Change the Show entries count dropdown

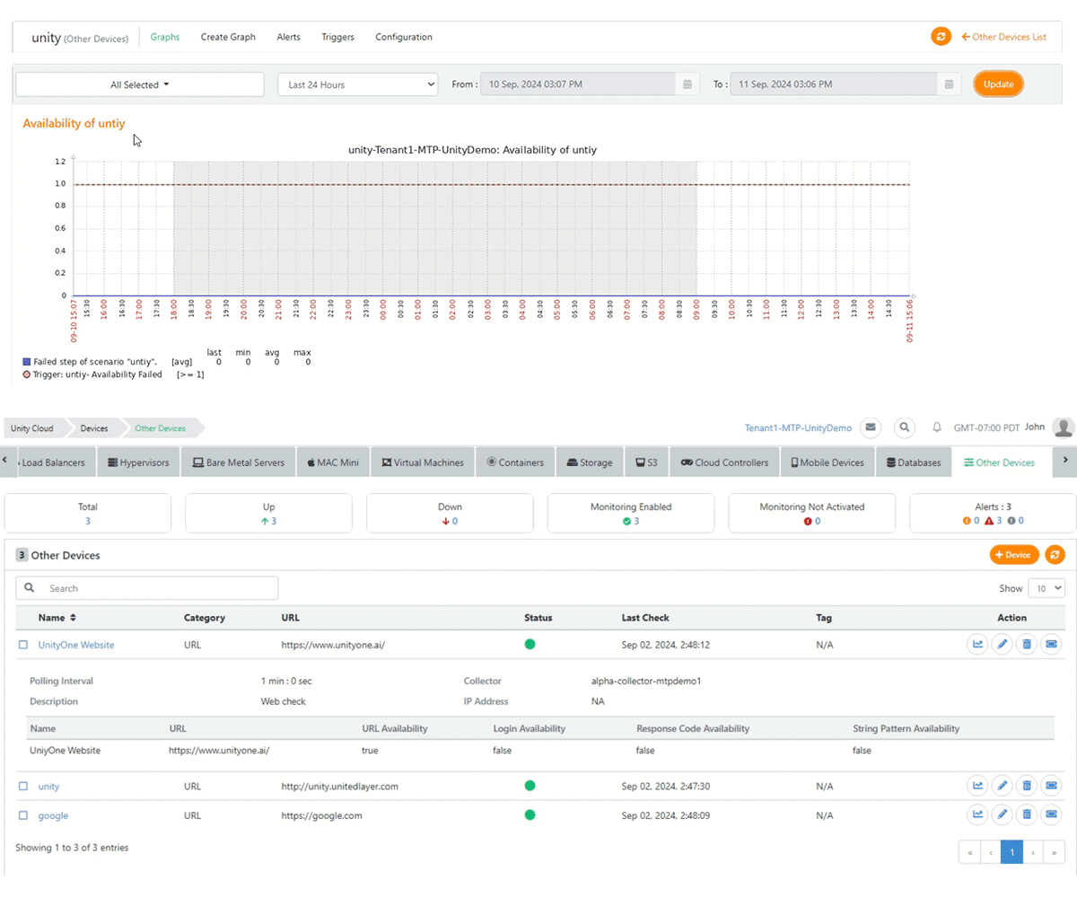click(x=1046, y=588)
